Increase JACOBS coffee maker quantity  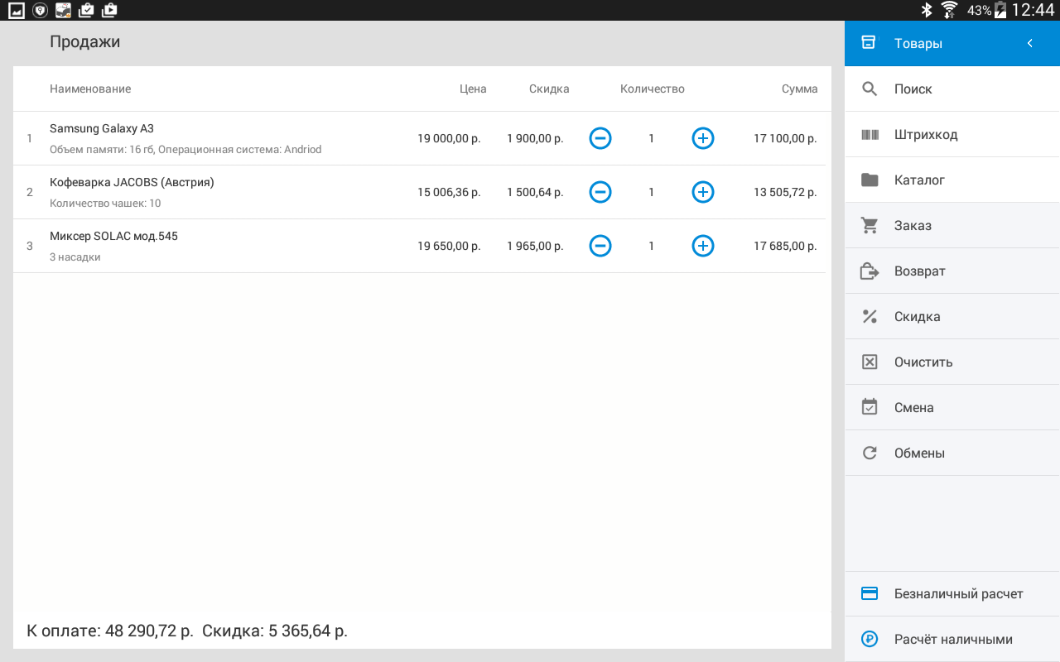tap(702, 192)
